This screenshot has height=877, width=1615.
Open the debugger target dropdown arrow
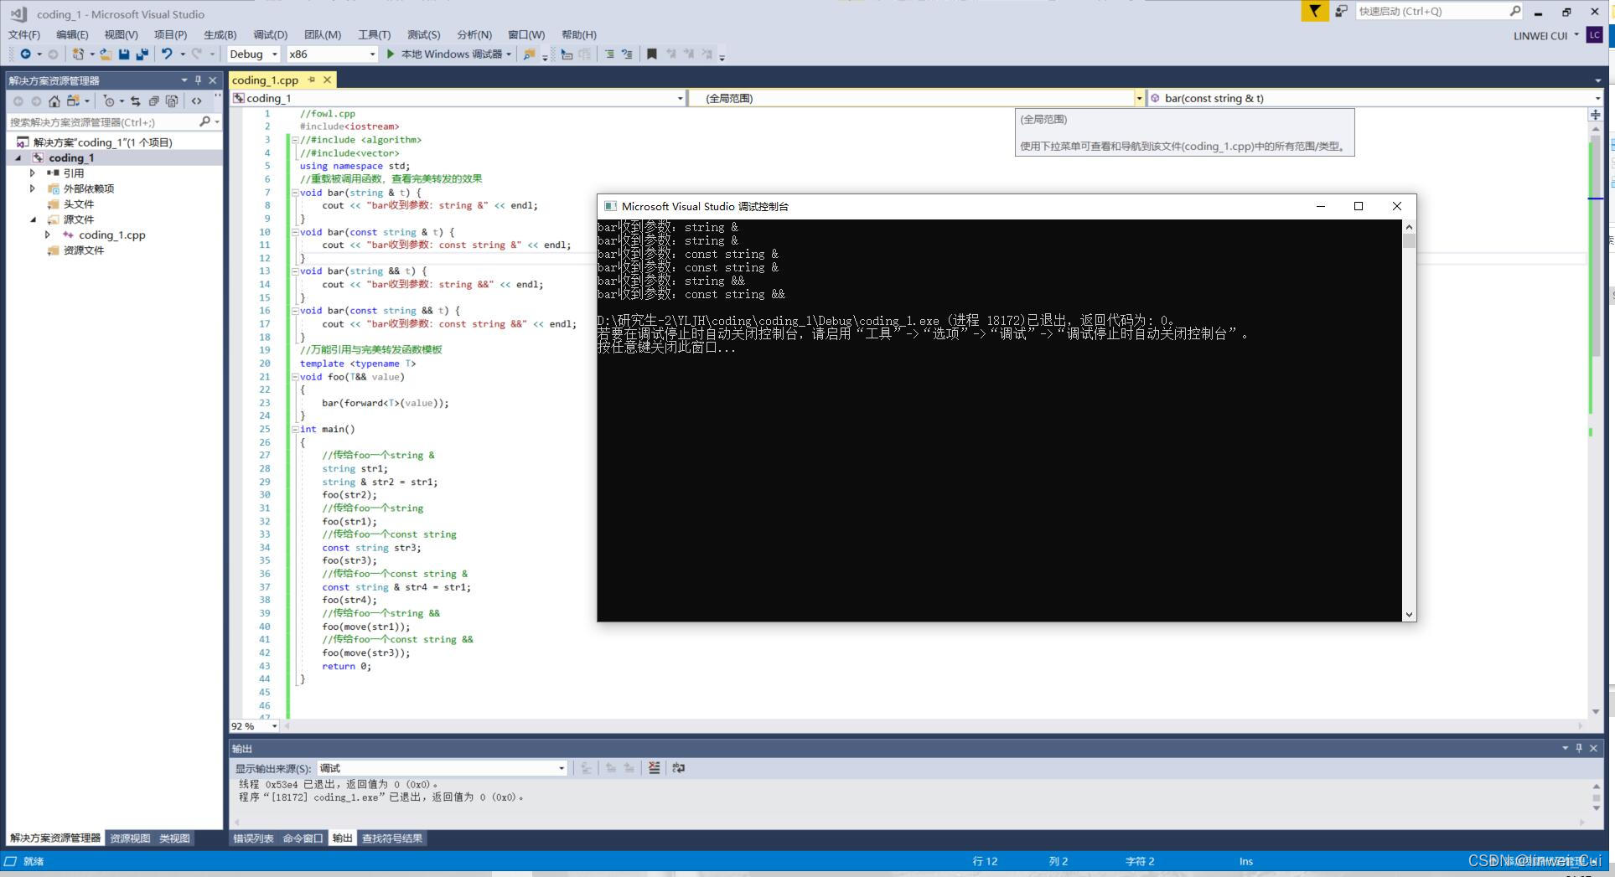click(x=509, y=54)
